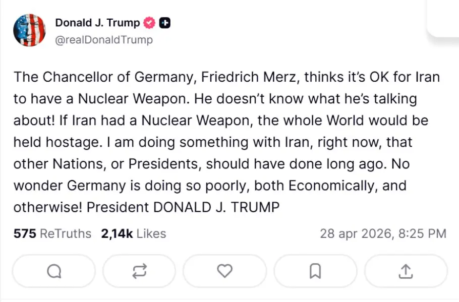Viewport: 459px width, 302px height.
Task: Show the 2,14k Likes list
Action: pos(133,233)
